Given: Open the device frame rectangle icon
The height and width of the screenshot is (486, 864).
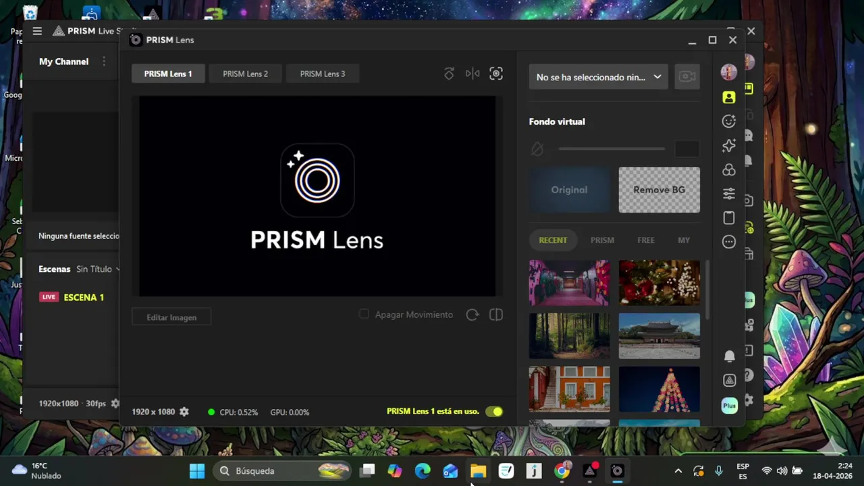Looking at the screenshot, I should (728, 218).
